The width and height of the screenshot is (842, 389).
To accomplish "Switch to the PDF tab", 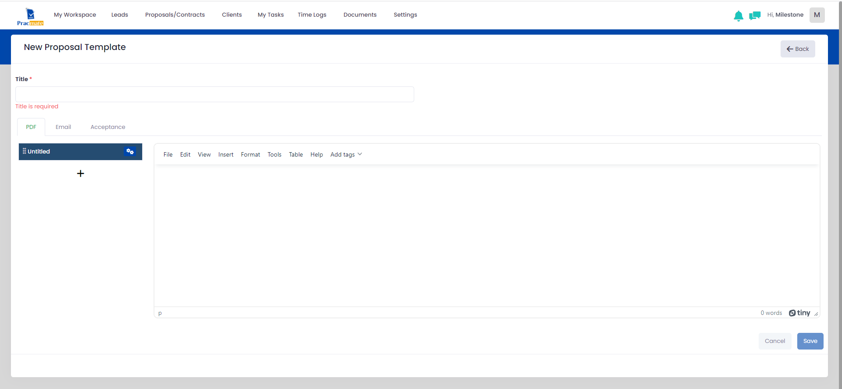I will click(31, 127).
